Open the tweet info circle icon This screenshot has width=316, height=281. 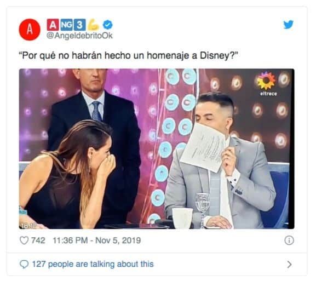[x=289, y=240]
